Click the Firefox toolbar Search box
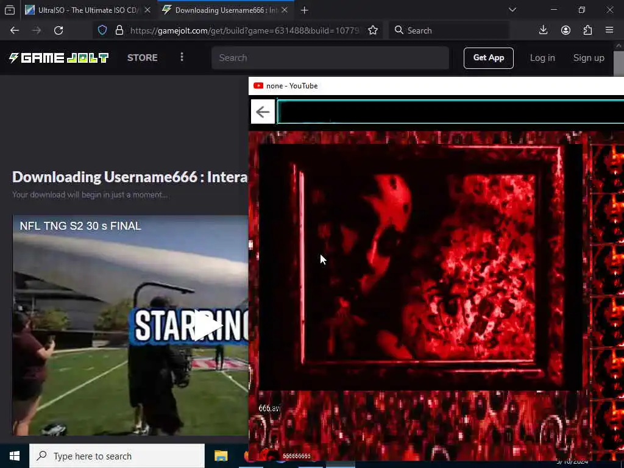Viewport: 624px width, 468px height. pyautogui.click(x=449, y=30)
